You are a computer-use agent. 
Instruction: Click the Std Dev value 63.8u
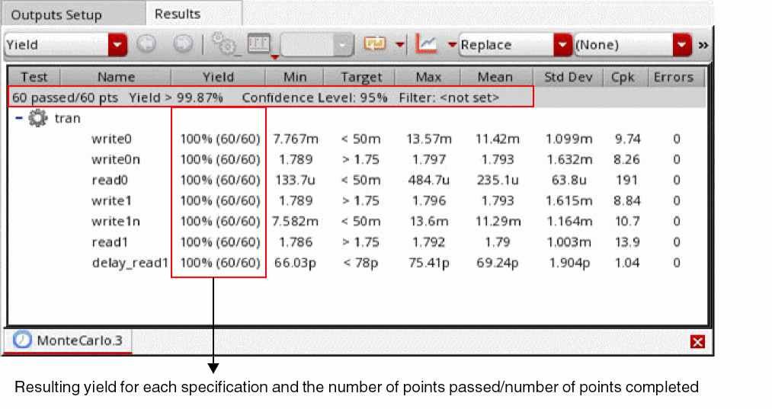coord(569,181)
